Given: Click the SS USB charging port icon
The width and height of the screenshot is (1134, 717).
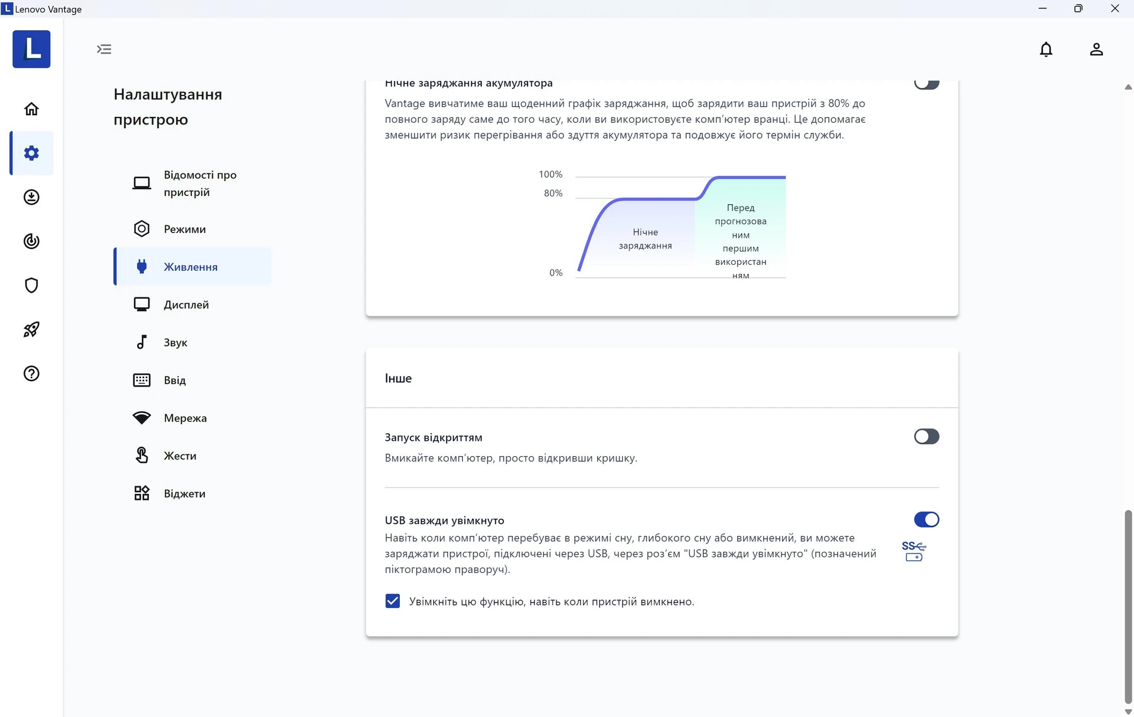Looking at the screenshot, I should tap(914, 551).
